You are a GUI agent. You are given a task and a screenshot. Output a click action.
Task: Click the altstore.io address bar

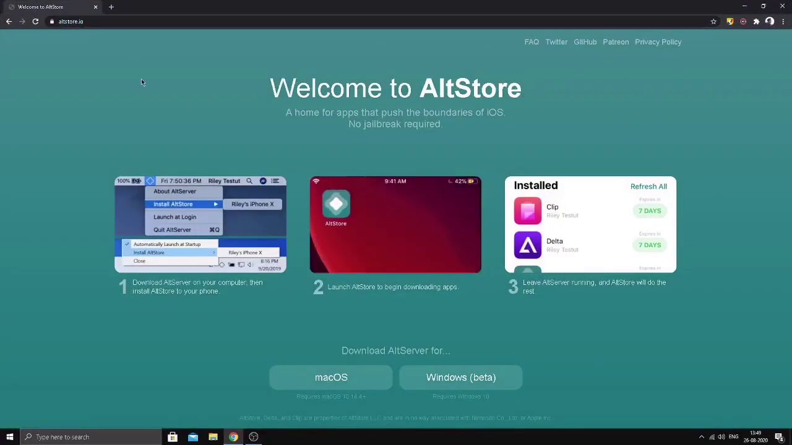click(377, 22)
